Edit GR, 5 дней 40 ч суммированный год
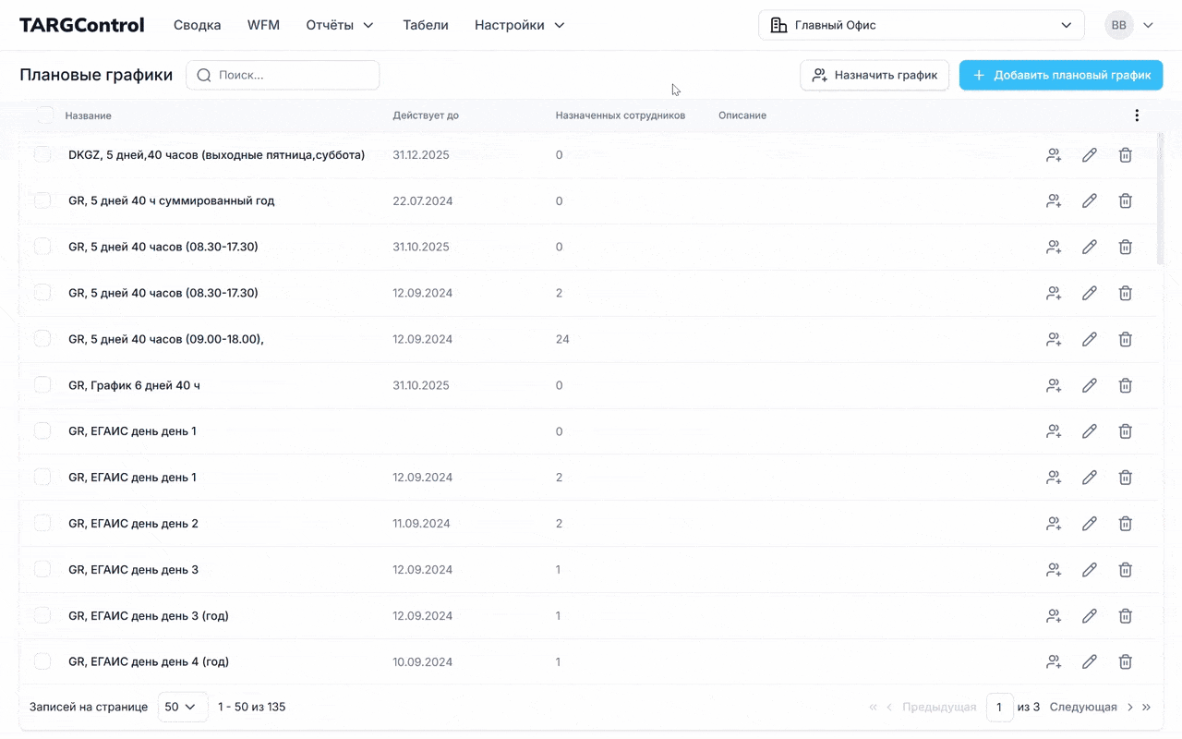This screenshot has height=739, width=1182. point(1090,201)
